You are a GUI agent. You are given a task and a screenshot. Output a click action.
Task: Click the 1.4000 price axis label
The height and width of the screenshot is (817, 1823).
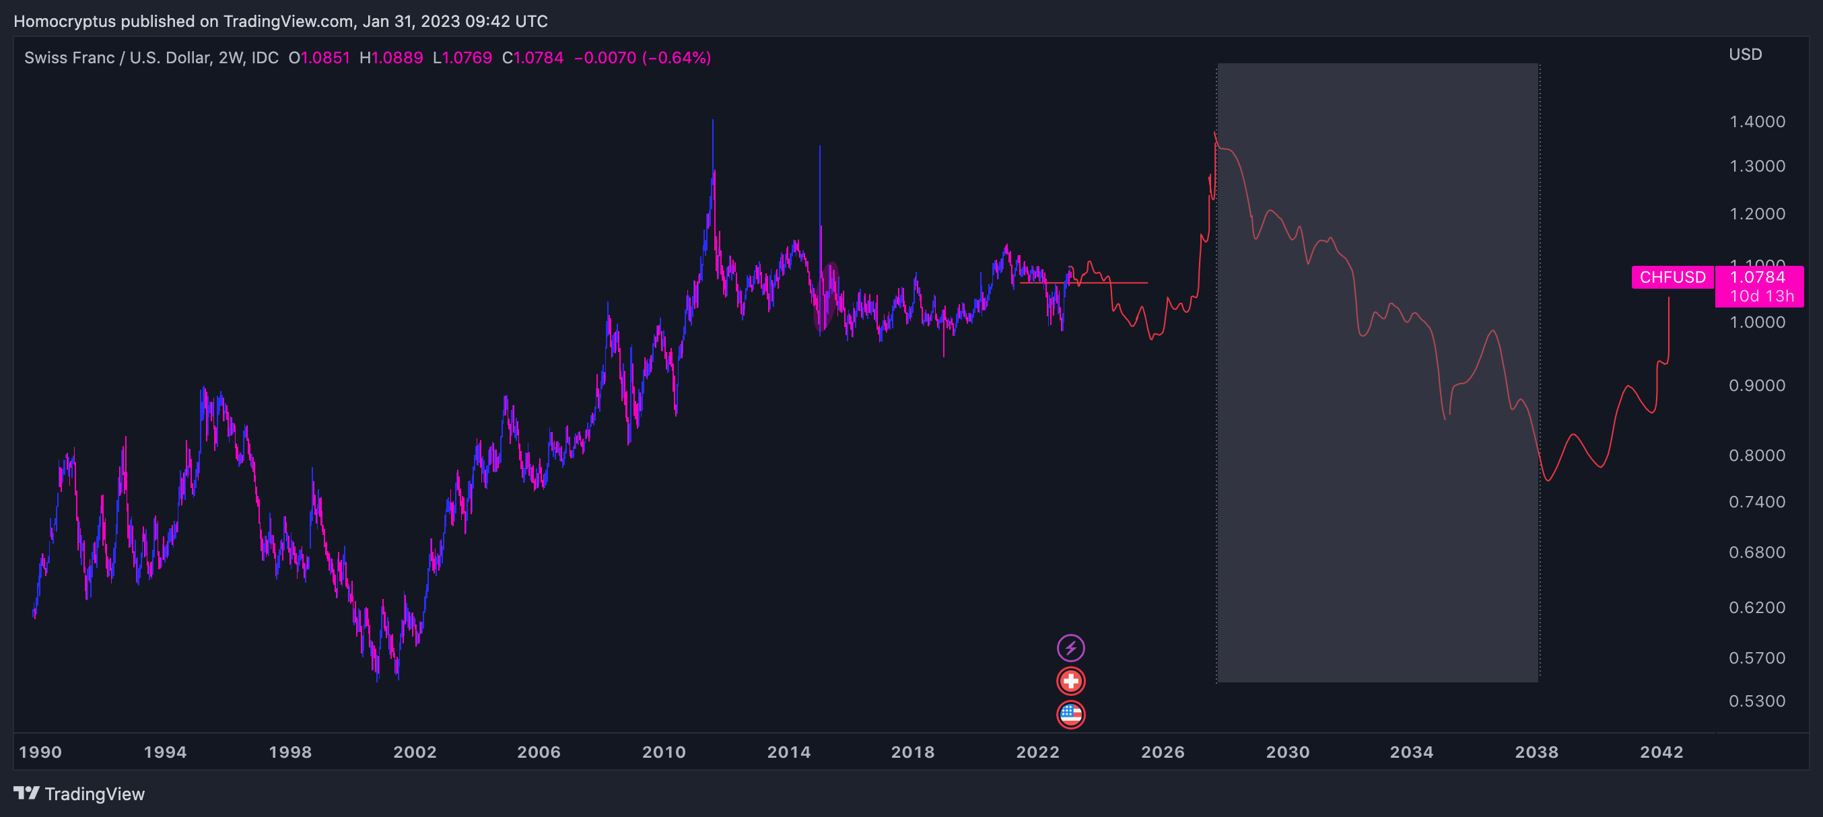(1757, 121)
